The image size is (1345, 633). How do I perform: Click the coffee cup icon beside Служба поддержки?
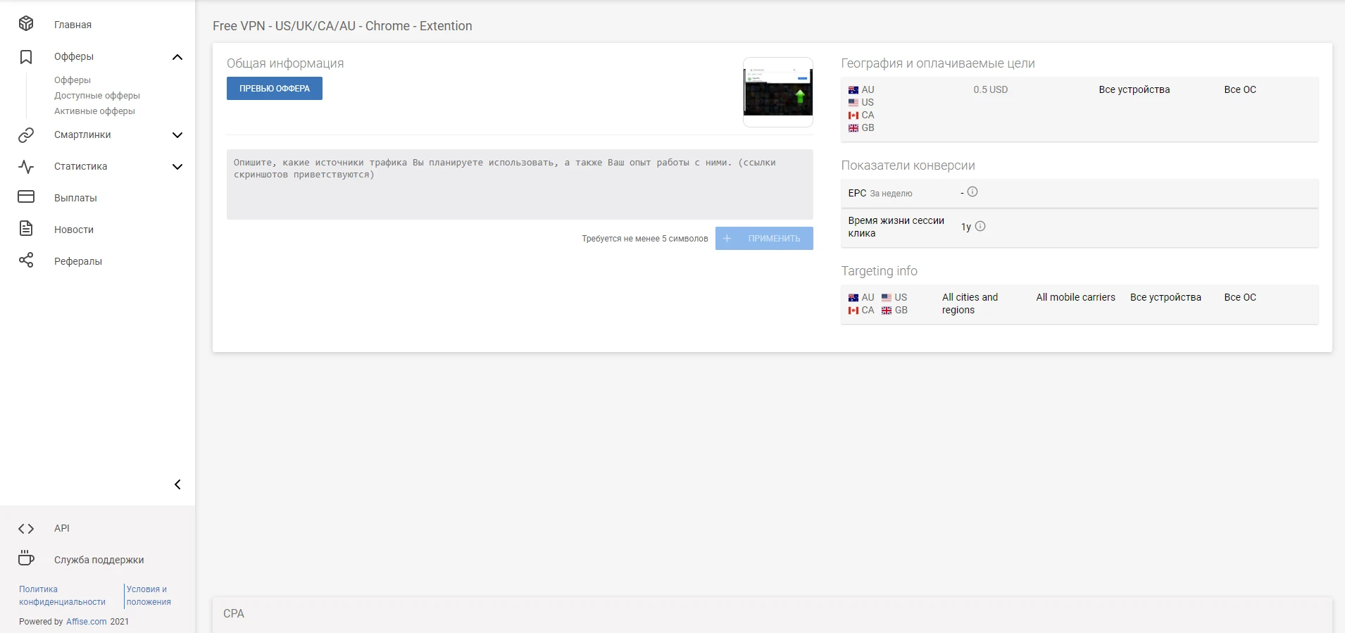(26, 559)
